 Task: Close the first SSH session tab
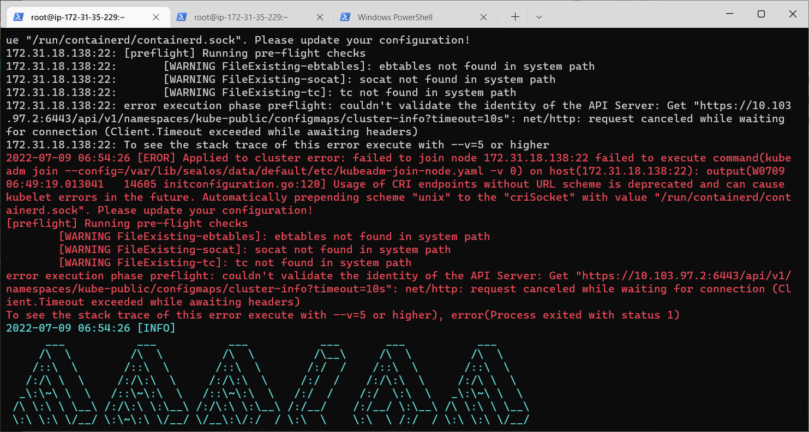[155, 17]
